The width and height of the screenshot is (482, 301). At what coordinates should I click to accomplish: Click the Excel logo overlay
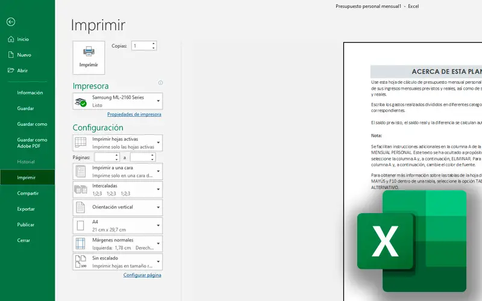412,241
